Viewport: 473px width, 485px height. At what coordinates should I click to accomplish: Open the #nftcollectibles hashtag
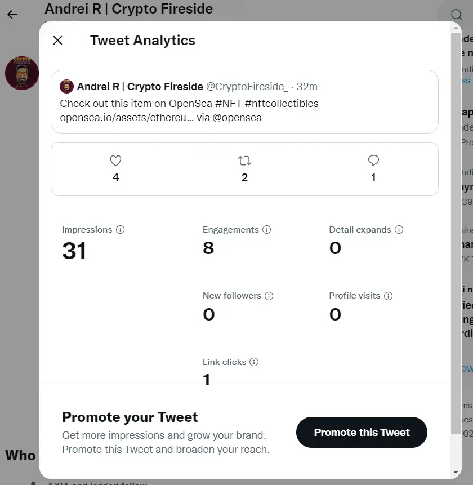282,104
